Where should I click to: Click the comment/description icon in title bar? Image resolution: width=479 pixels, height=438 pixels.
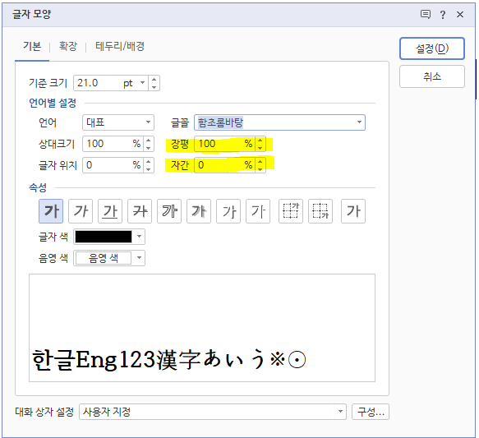pyautogui.click(x=426, y=14)
